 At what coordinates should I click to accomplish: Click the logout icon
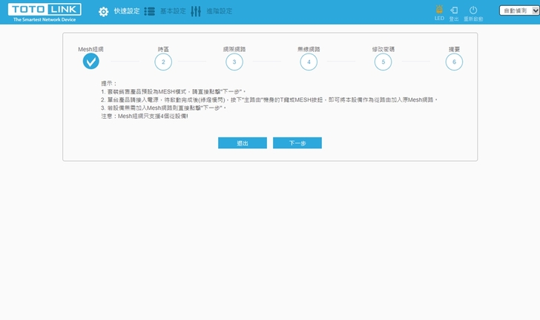pos(455,10)
